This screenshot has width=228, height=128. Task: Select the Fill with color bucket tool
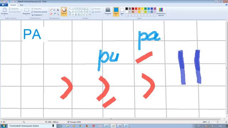pos(54,10)
